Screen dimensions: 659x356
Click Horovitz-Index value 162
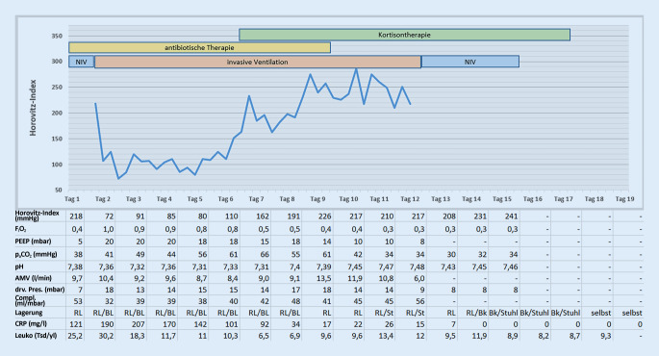(263, 216)
